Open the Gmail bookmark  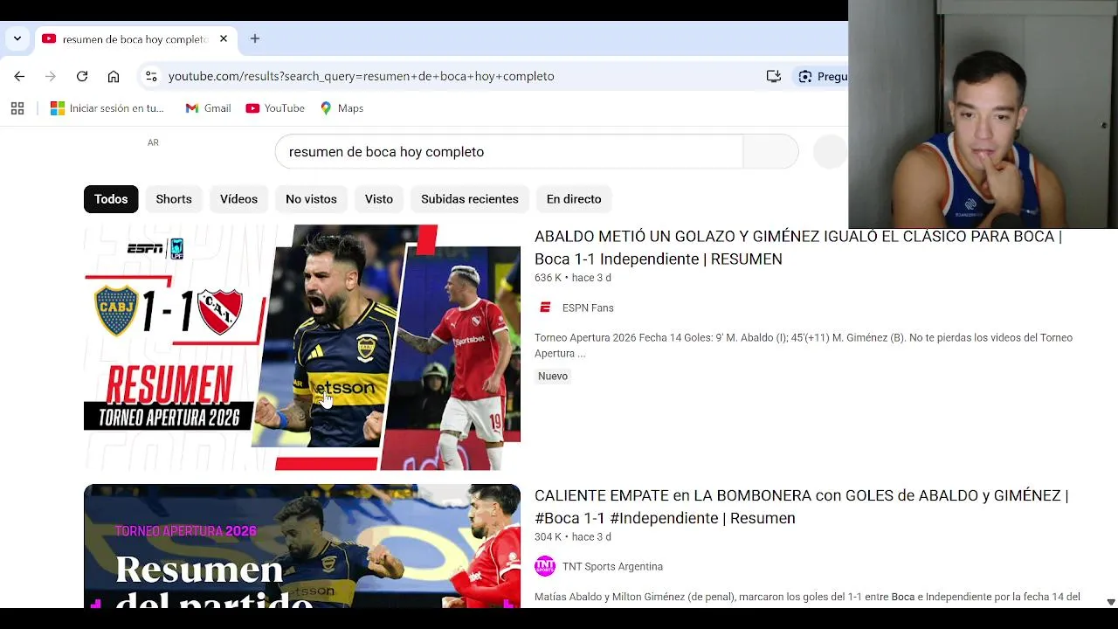point(208,108)
